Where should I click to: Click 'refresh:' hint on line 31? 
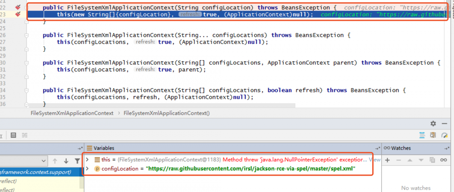(145, 70)
